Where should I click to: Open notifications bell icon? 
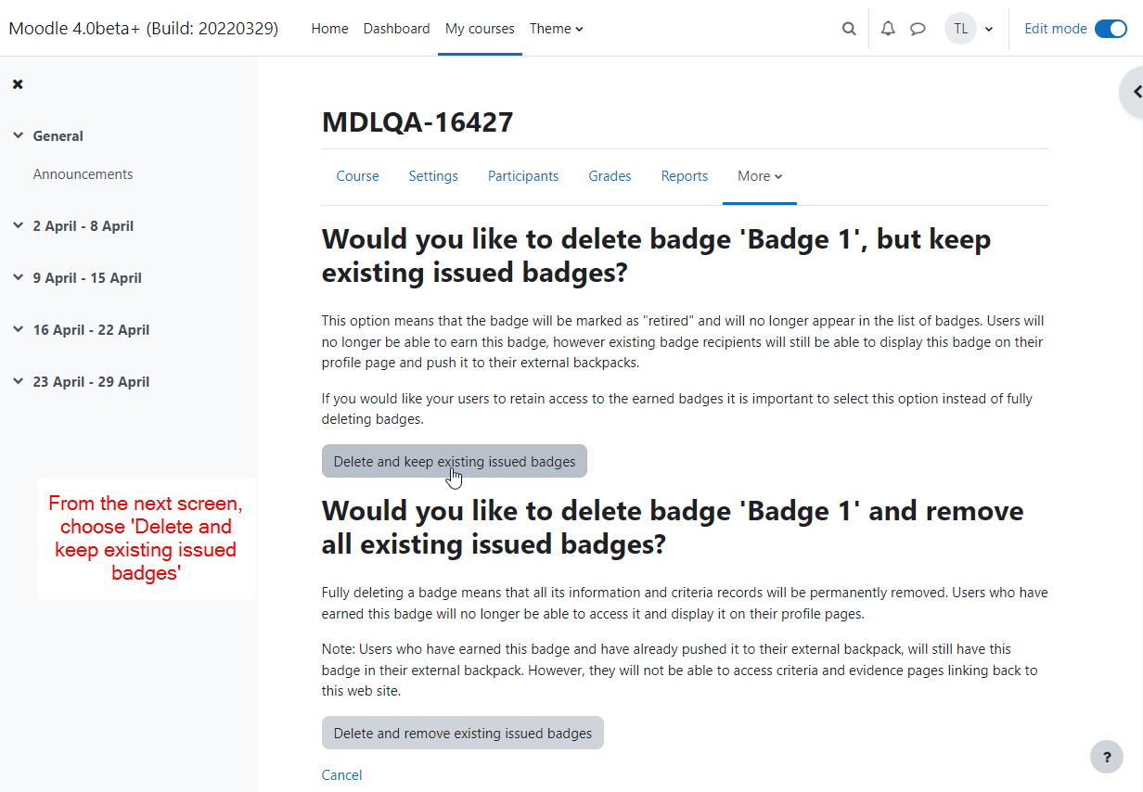(x=888, y=29)
